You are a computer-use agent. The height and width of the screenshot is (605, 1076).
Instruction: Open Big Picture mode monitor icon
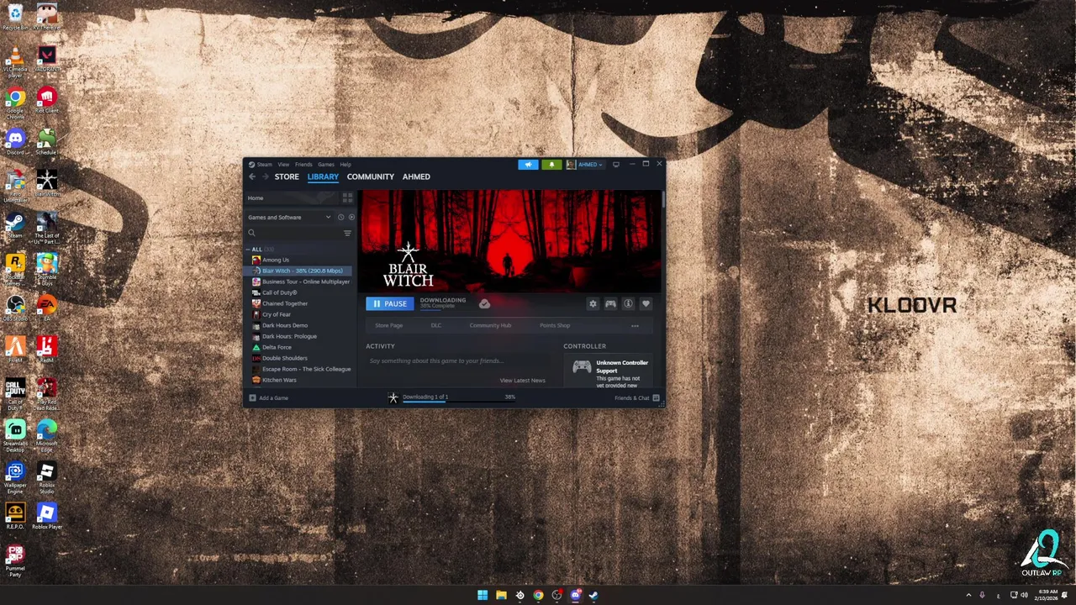(616, 165)
